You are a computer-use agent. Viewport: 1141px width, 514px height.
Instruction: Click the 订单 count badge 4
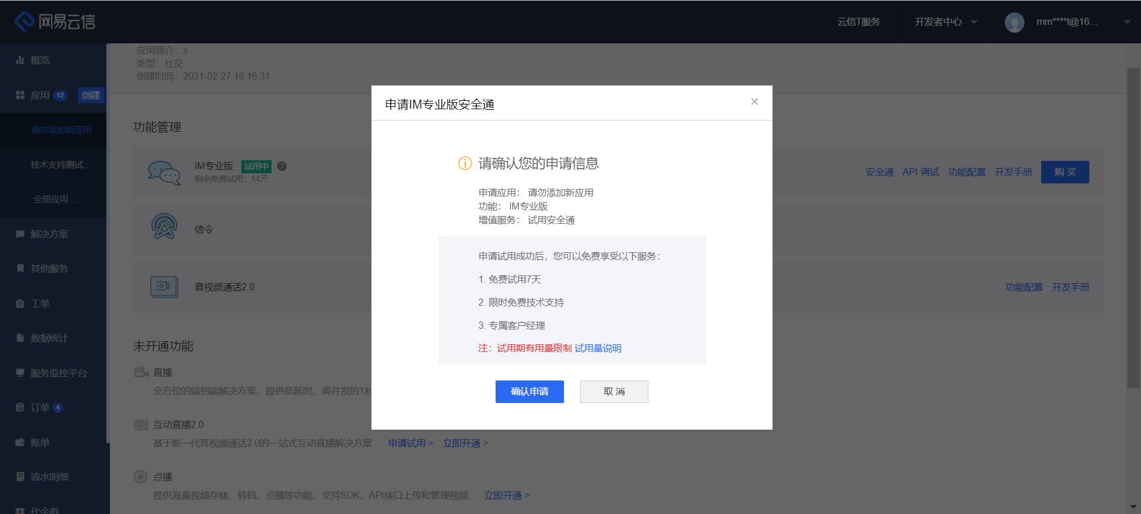(x=58, y=407)
